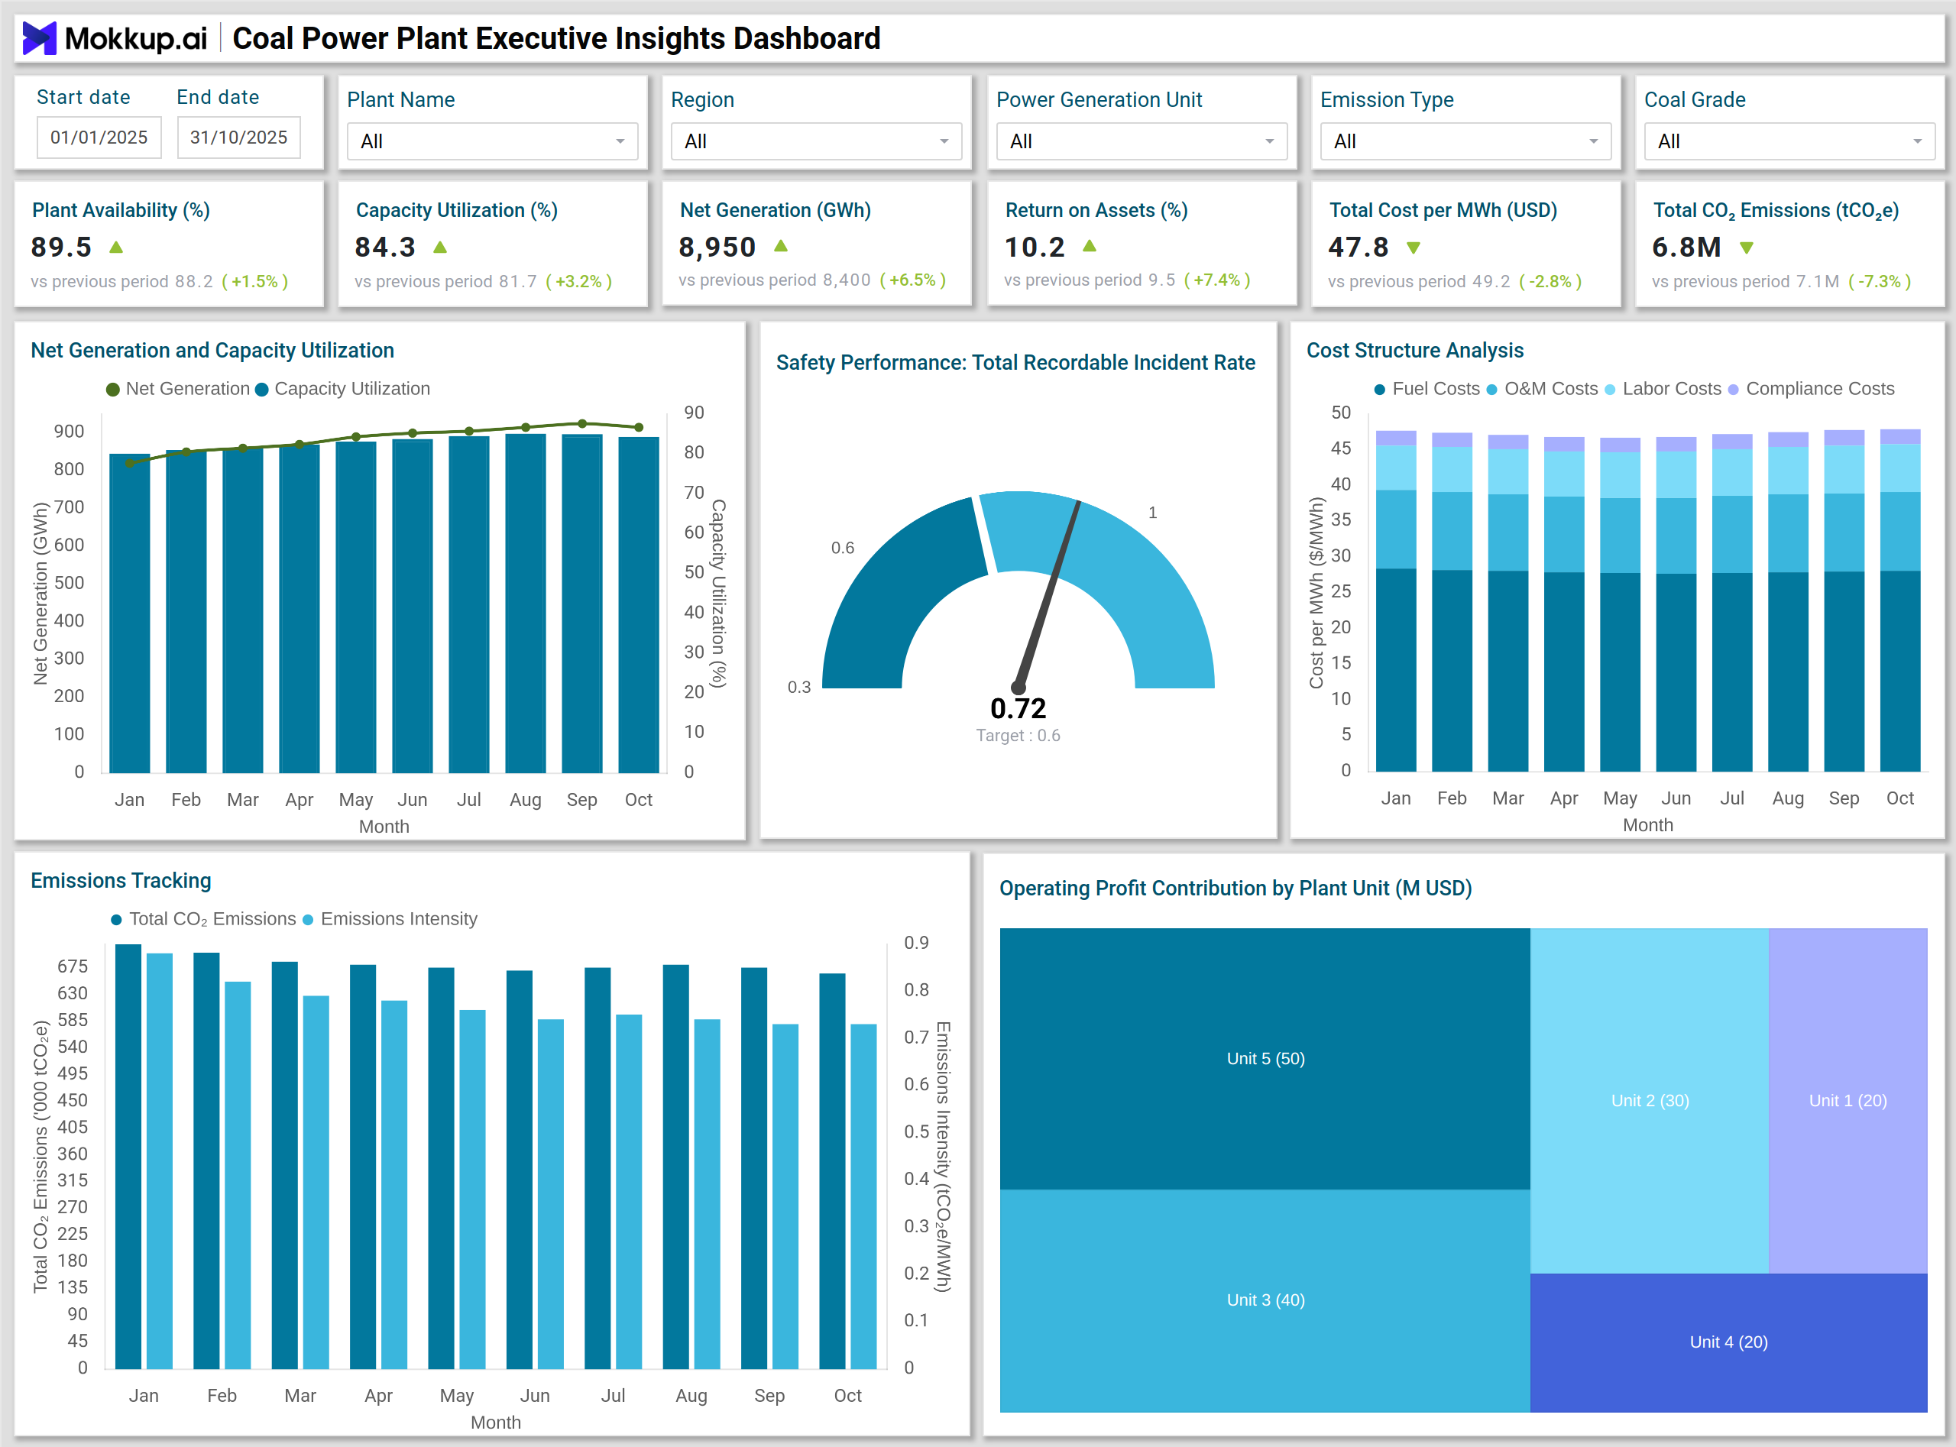Click Safety Performance chart title
The height and width of the screenshot is (1447, 1956).
pyautogui.click(x=1015, y=363)
